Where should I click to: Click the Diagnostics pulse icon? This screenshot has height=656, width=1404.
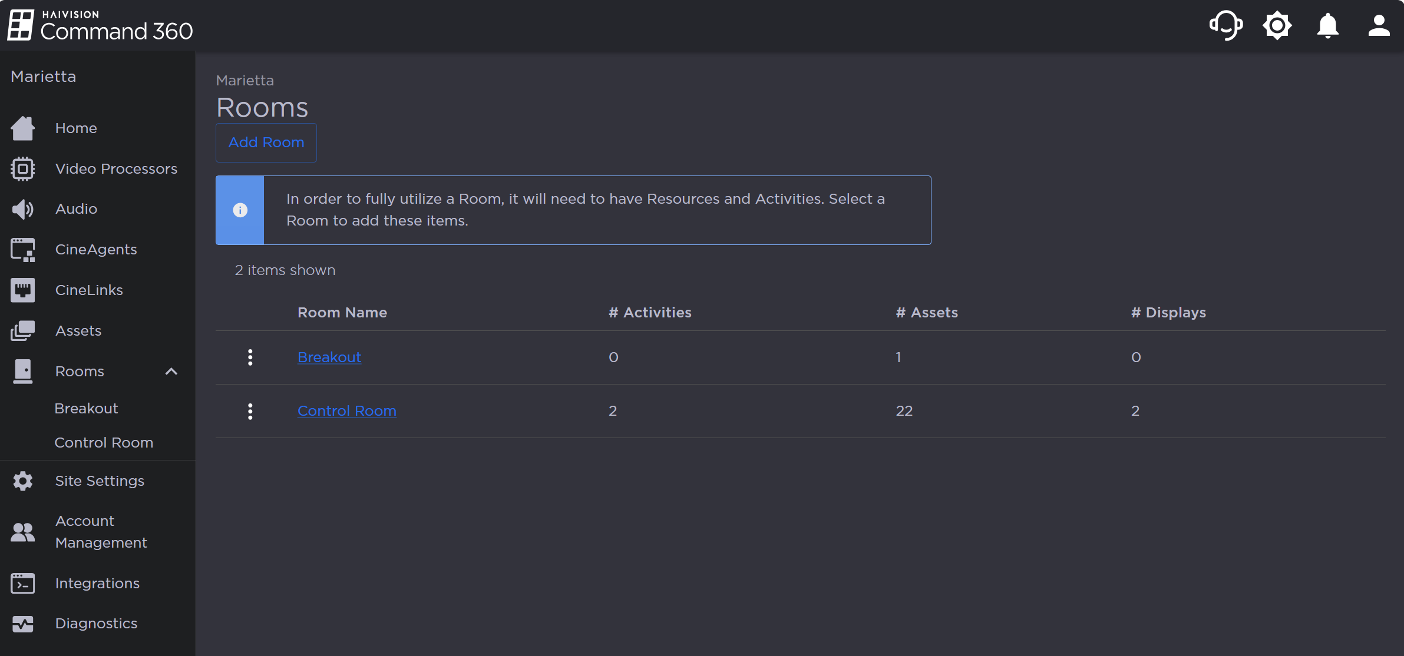click(23, 624)
